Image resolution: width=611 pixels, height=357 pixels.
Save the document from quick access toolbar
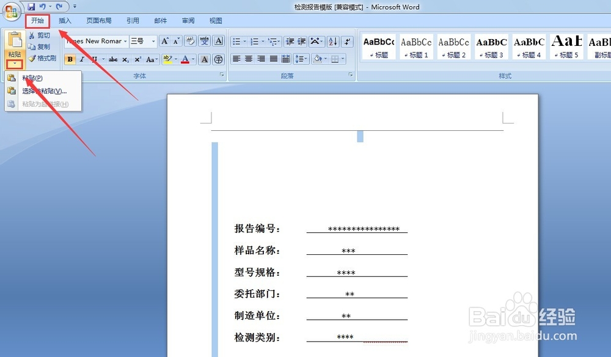click(31, 7)
